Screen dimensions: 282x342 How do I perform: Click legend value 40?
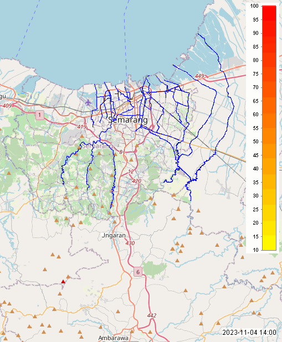click(256, 169)
